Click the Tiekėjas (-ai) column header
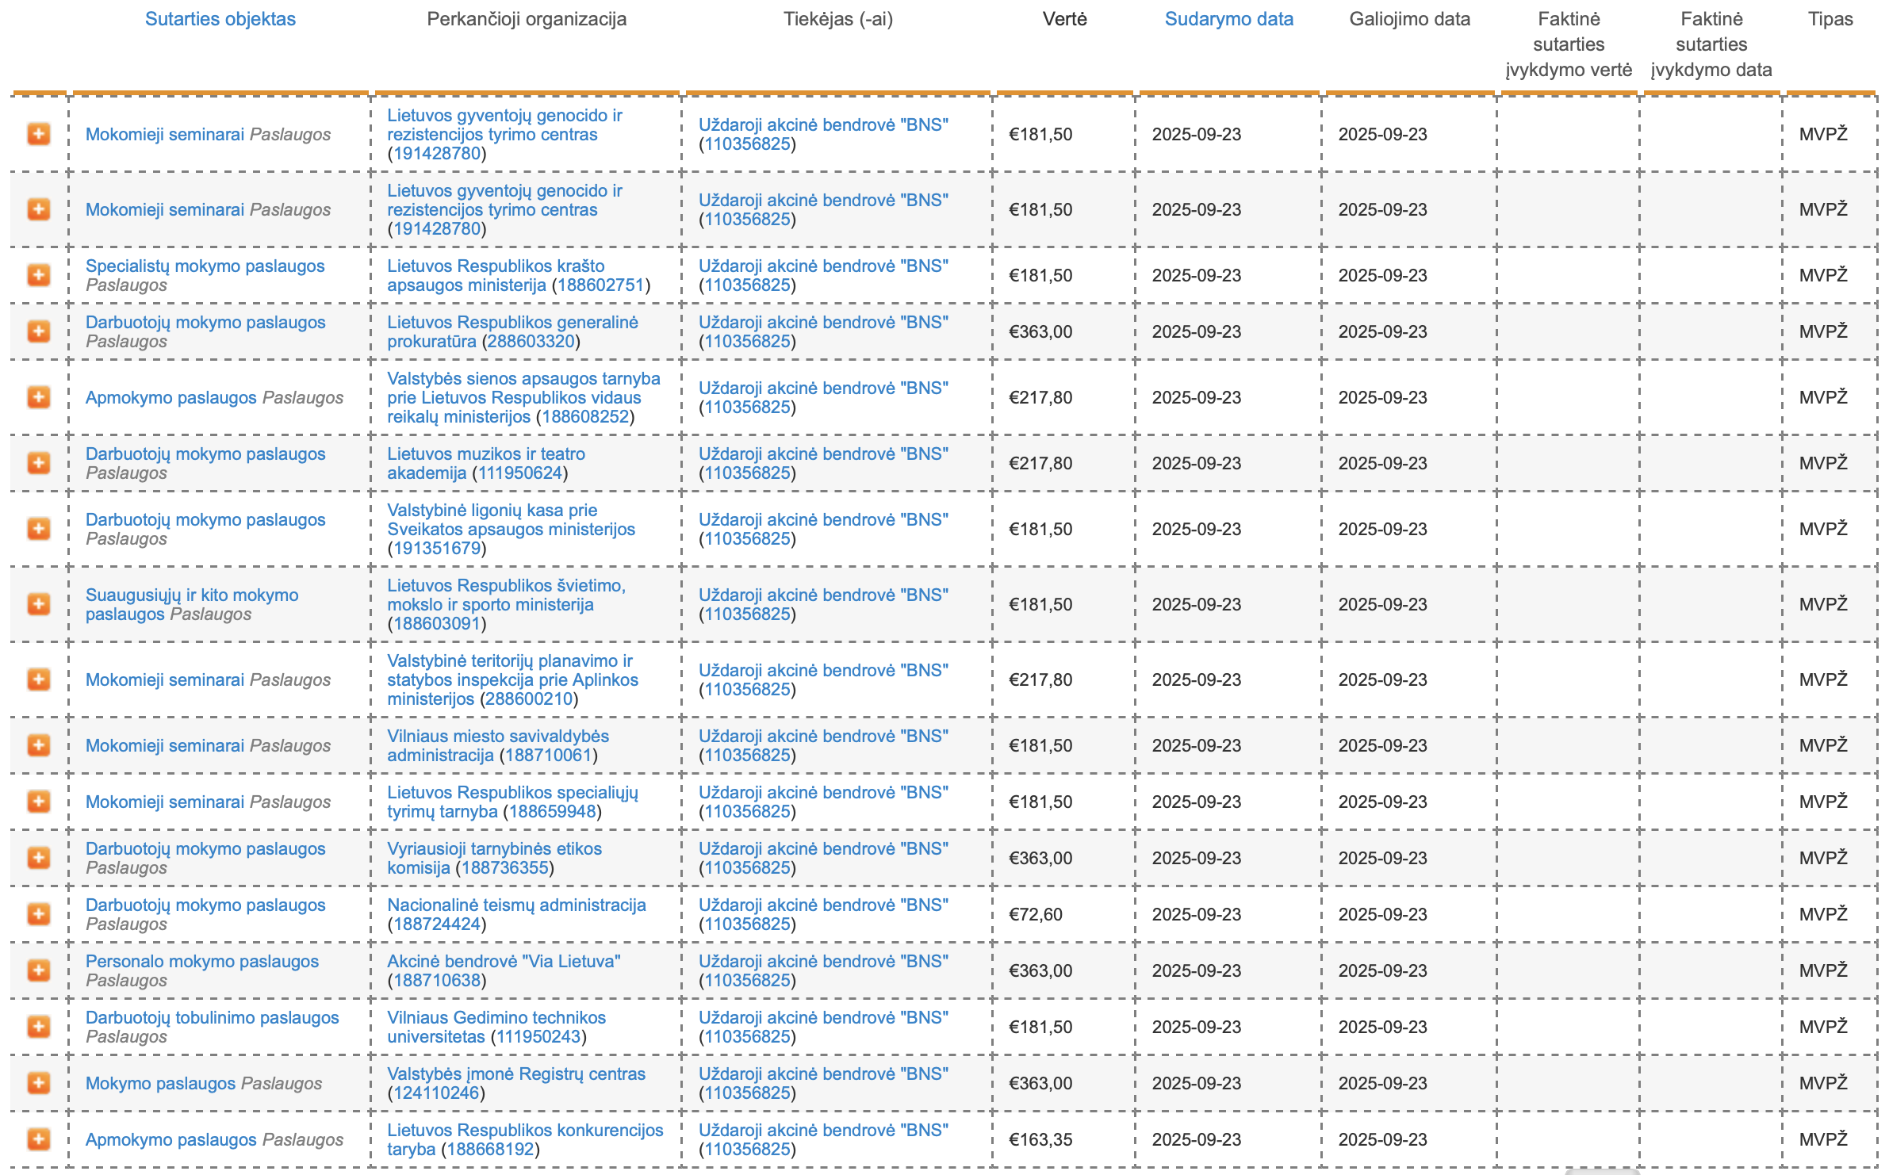Image resolution: width=1889 pixels, height=1175 pixels. coord(838,19)
